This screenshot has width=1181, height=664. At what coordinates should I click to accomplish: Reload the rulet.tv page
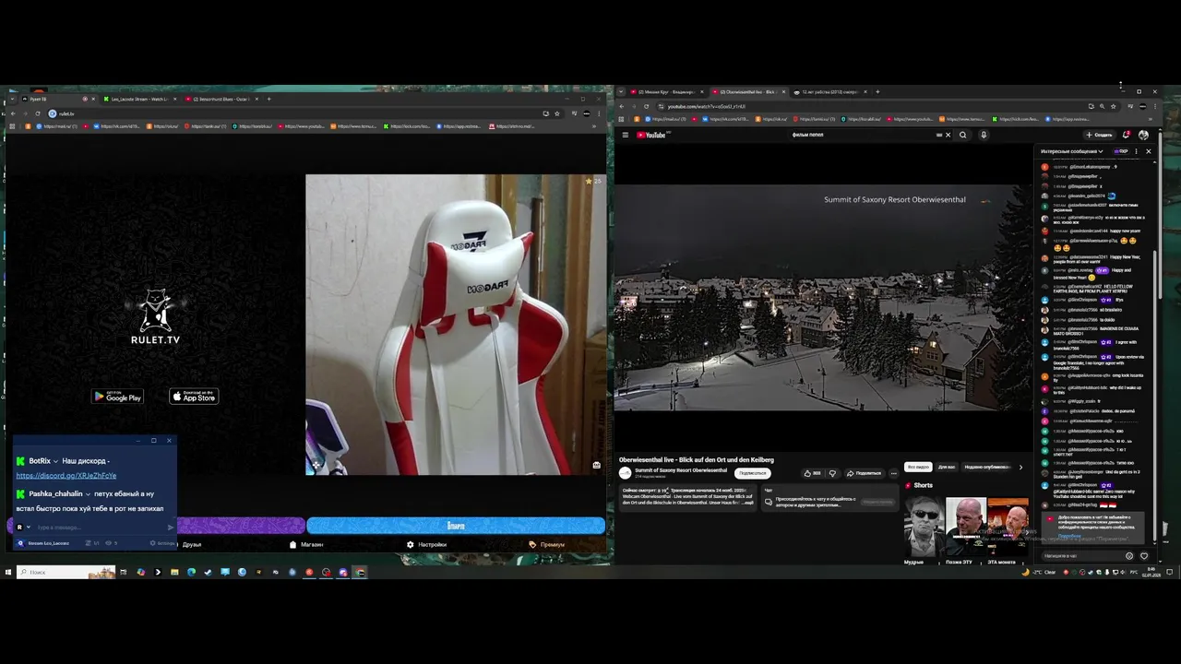tap(38, 113)
